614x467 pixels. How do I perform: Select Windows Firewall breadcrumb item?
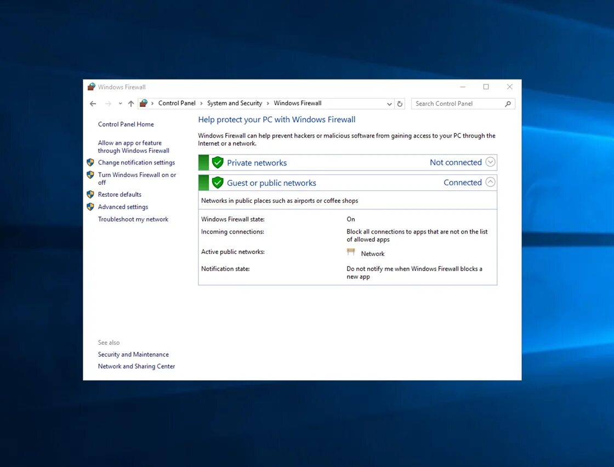click(x=298, y=104)
